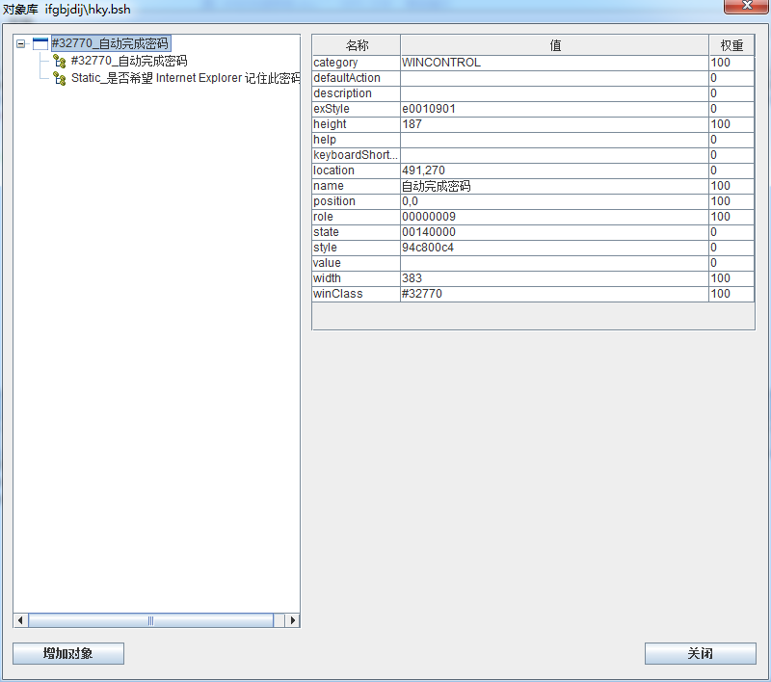Image resolution: width=771 pixels, height=682 pixels.
Task: Click the 名称 column header
Action: click(x=356, y=45)
